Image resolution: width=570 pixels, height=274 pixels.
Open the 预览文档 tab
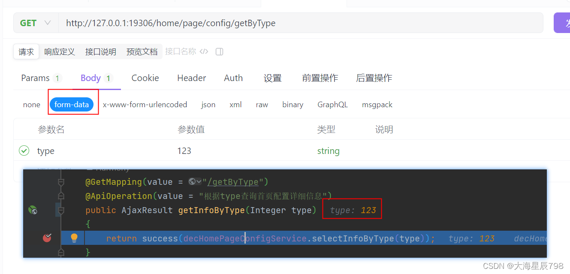pyautogui.click(x=142, y=51)
